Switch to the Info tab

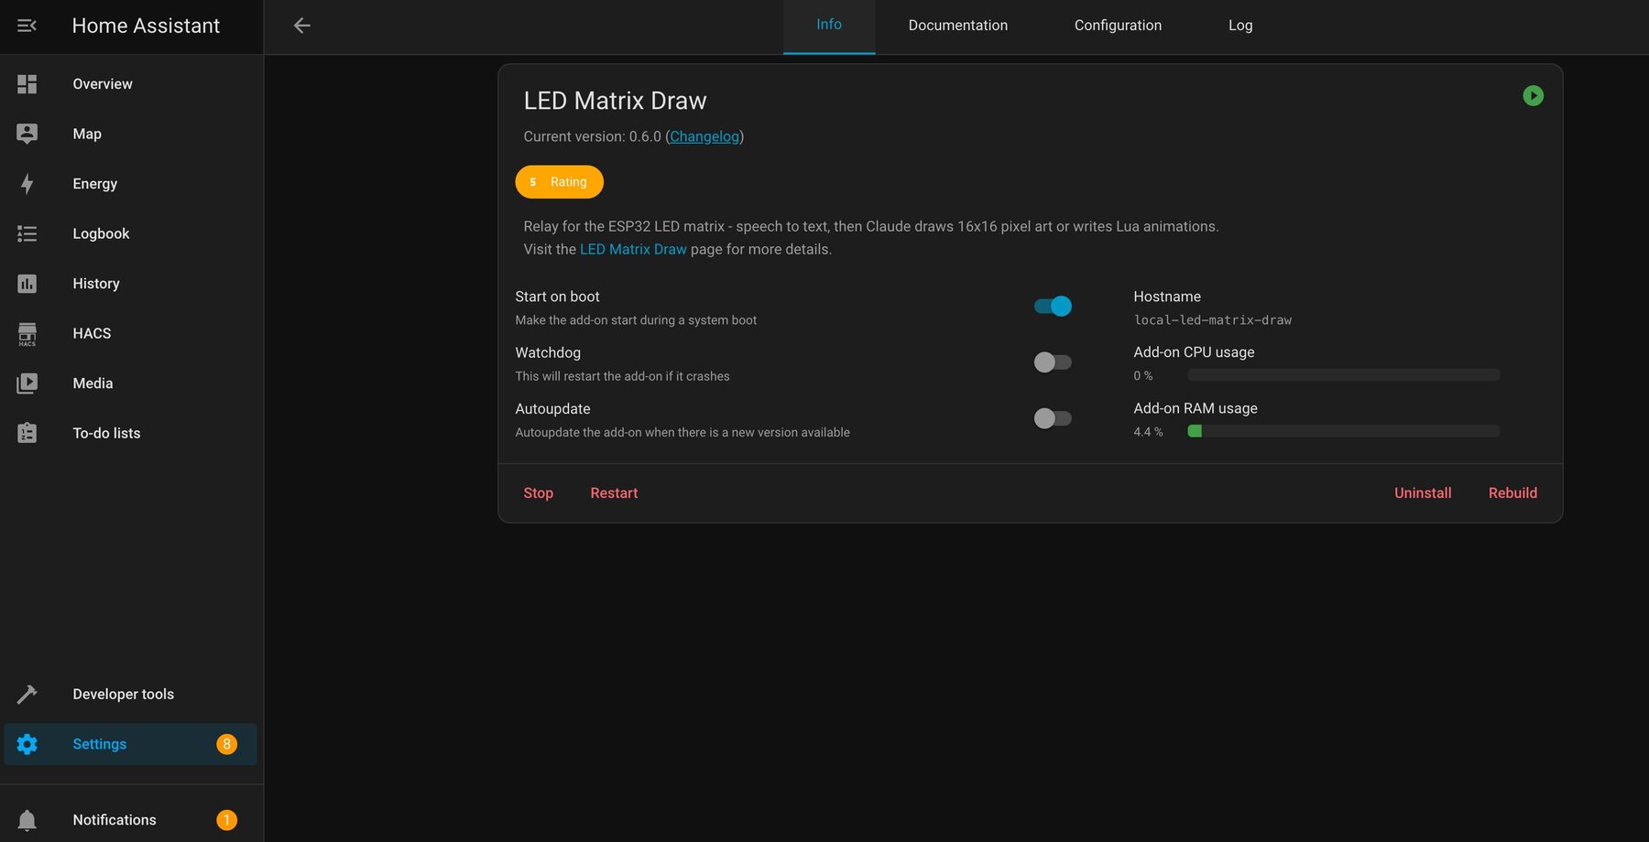coord(829,26)
